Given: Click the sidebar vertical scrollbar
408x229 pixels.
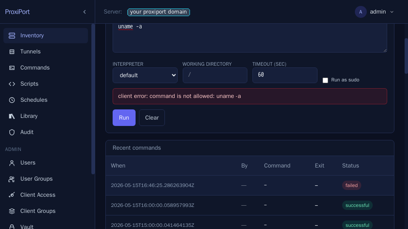Looking at the screenshot, I should pyautogui.click(x=93, y=99).
